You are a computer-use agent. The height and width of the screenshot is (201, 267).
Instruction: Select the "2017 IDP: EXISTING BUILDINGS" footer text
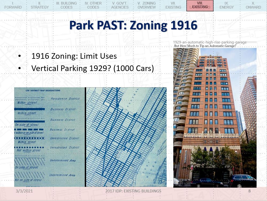click(x=133, y=191)
